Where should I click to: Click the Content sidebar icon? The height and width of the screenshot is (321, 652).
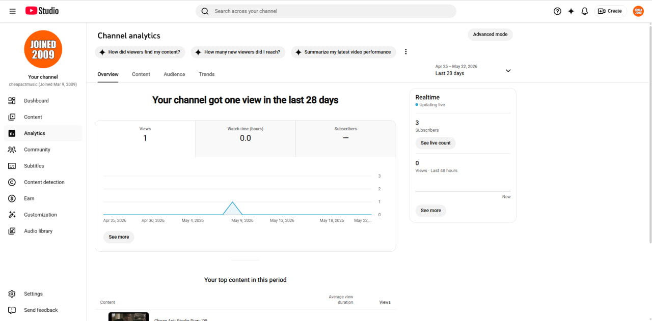12,117
